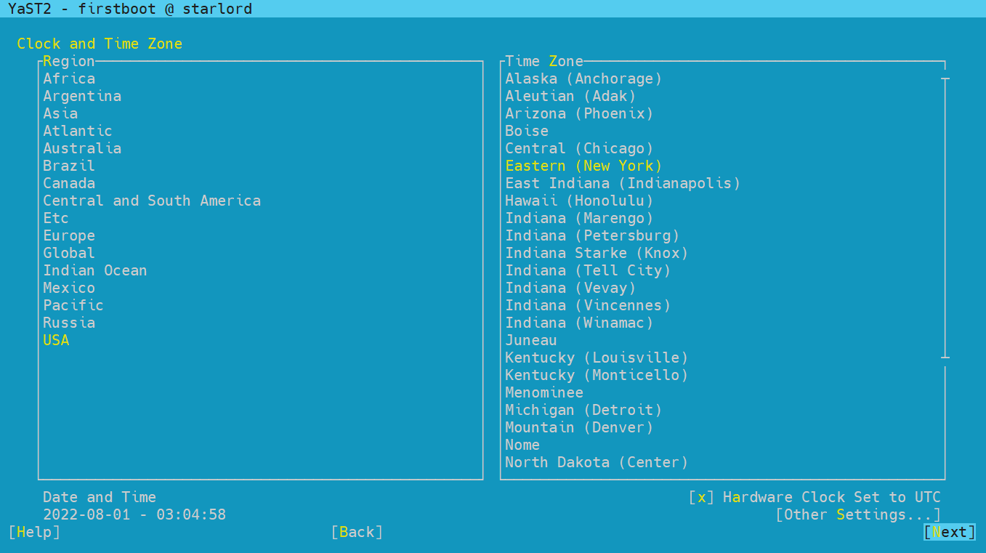
Task: Pick Pacific from Region list
Action: [x=73, y=305]
